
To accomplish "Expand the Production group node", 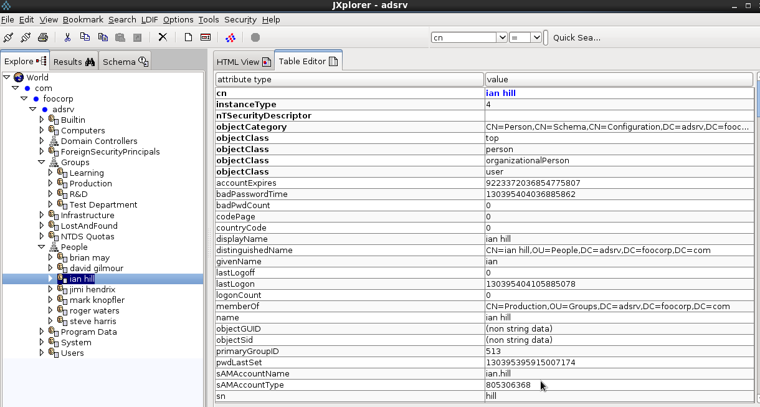I will pos(51,183).
